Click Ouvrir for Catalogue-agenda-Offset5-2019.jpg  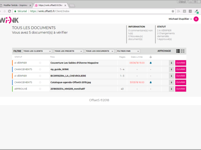[181, 82]
